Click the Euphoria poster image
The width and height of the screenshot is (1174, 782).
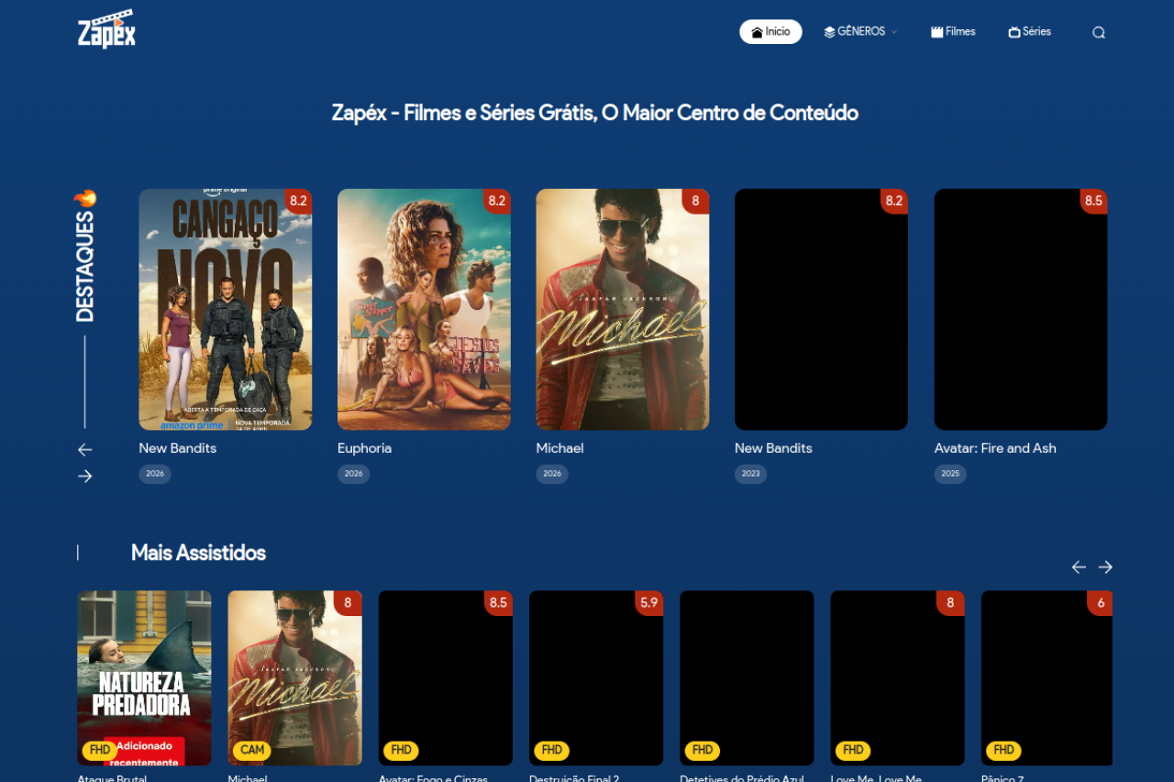click(424, 309)
